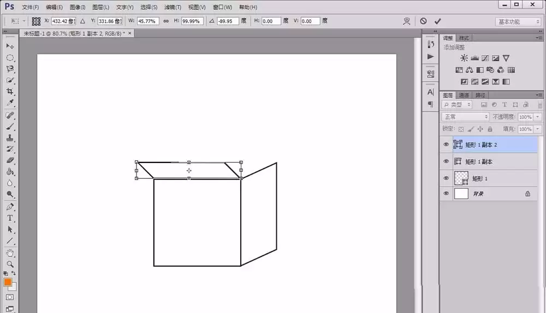The width and height of the screenshot is (546, 313).
Task: Select the Zoom tool
Action: click(x=10, y=264)
